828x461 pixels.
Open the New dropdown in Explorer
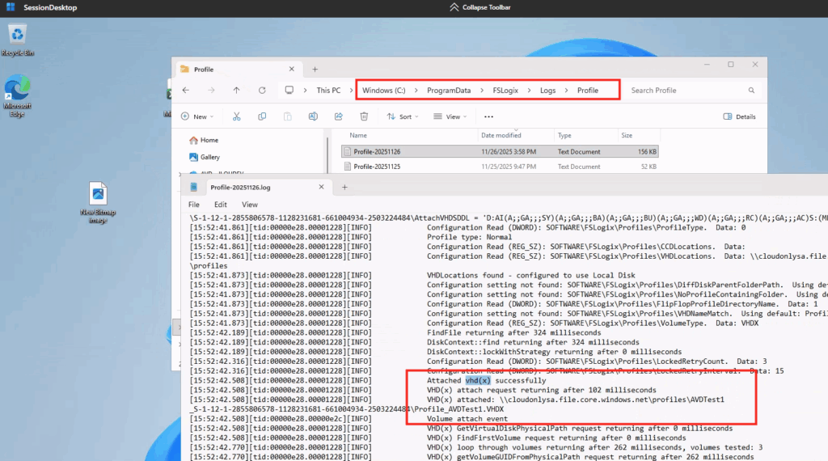pos(194,116)
